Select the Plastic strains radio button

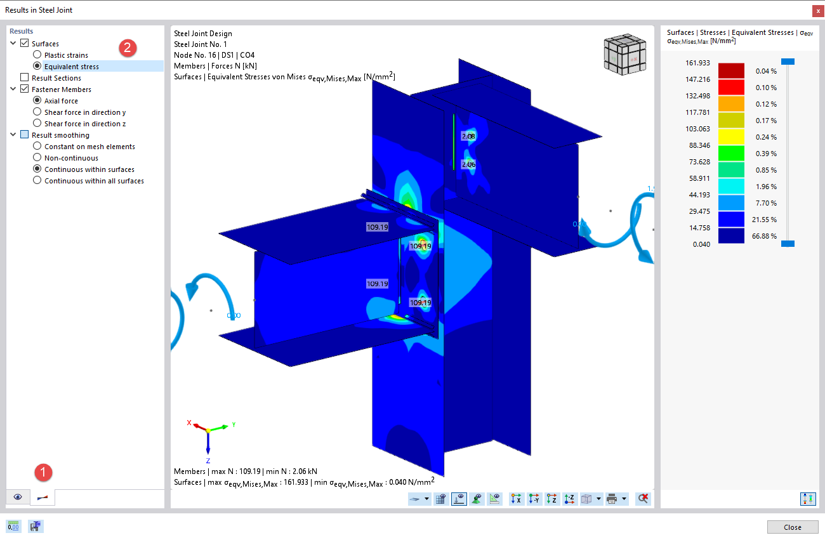[36, 54]
